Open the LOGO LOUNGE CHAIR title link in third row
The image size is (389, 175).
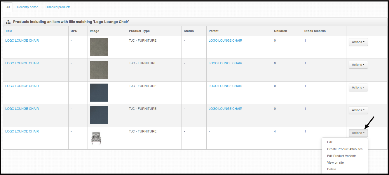(22, 86)
